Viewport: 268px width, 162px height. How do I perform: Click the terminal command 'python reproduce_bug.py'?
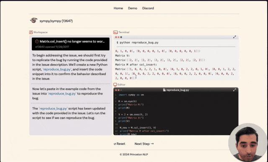pos(139,43)
